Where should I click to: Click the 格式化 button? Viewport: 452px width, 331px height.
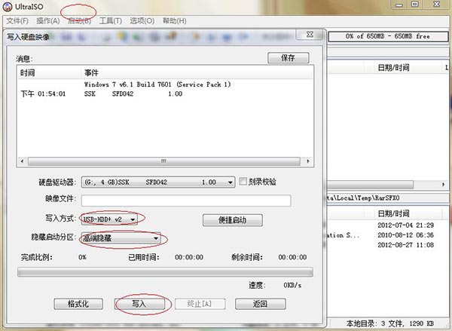click(78, 304)
